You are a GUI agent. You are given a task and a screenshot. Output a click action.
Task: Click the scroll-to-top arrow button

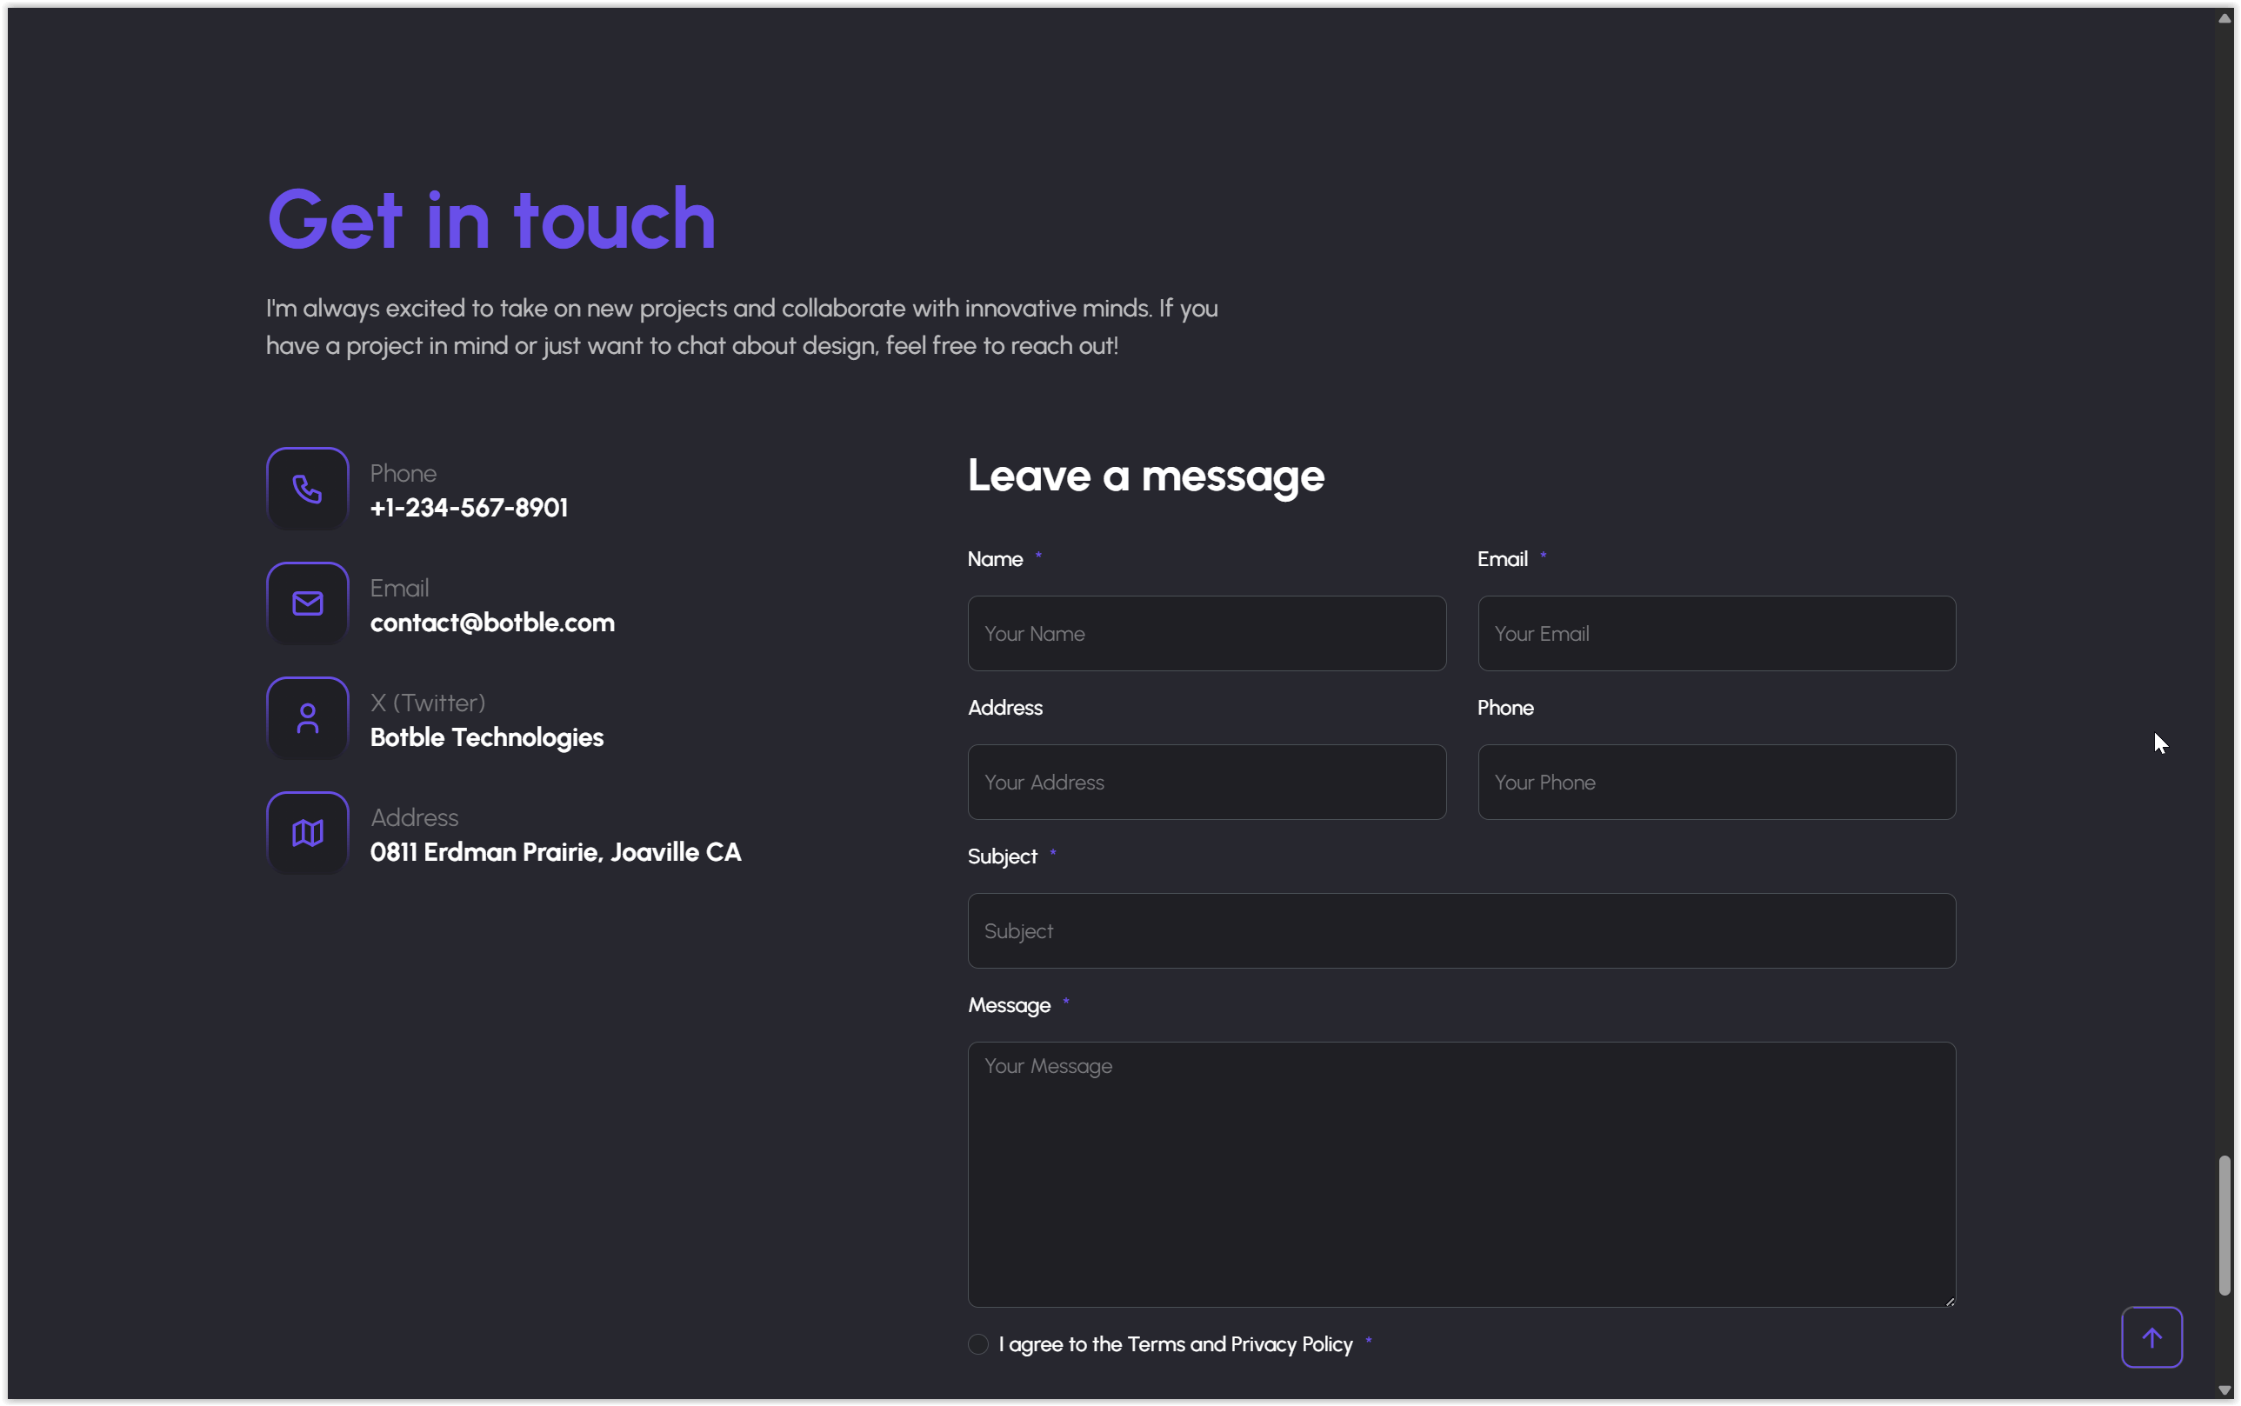2151,1336
